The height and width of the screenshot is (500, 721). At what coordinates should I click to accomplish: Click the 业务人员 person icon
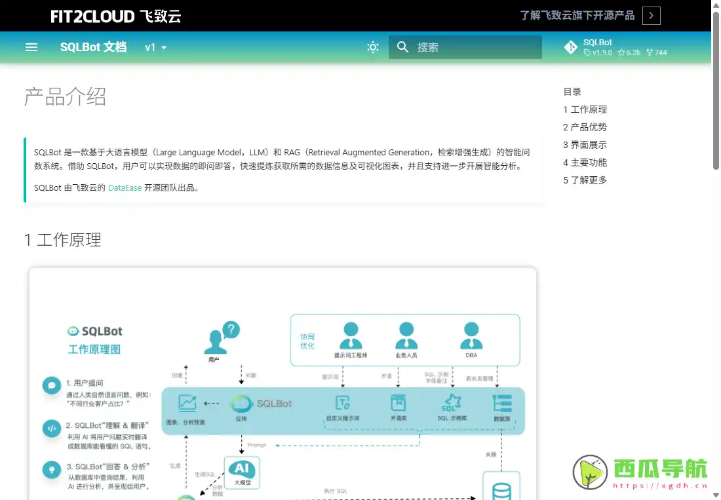(x=406, y=335)
